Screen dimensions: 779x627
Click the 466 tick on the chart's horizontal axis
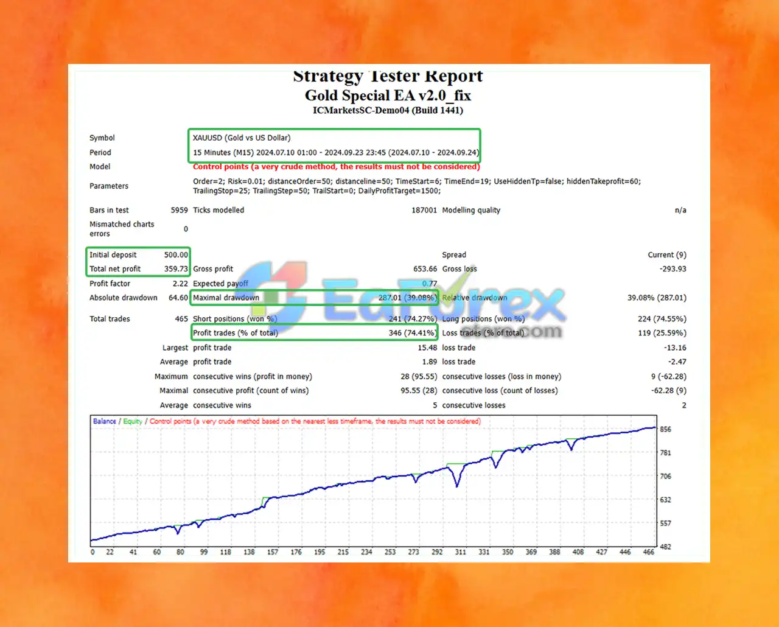coord(649,552)
